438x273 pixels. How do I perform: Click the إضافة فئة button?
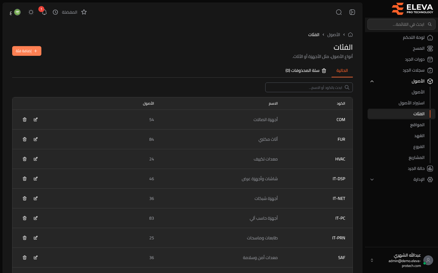pos(27,51)
